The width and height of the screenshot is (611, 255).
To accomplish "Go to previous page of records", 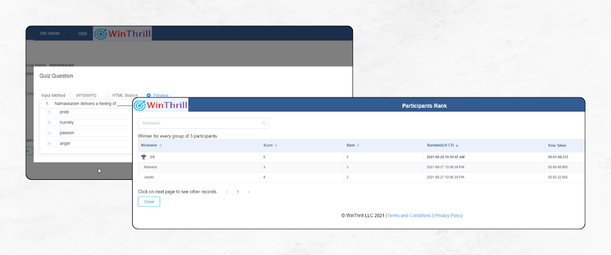I will 227,192.
